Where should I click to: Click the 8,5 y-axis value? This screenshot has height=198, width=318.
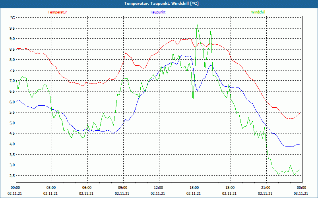click(x=12, y=49)
